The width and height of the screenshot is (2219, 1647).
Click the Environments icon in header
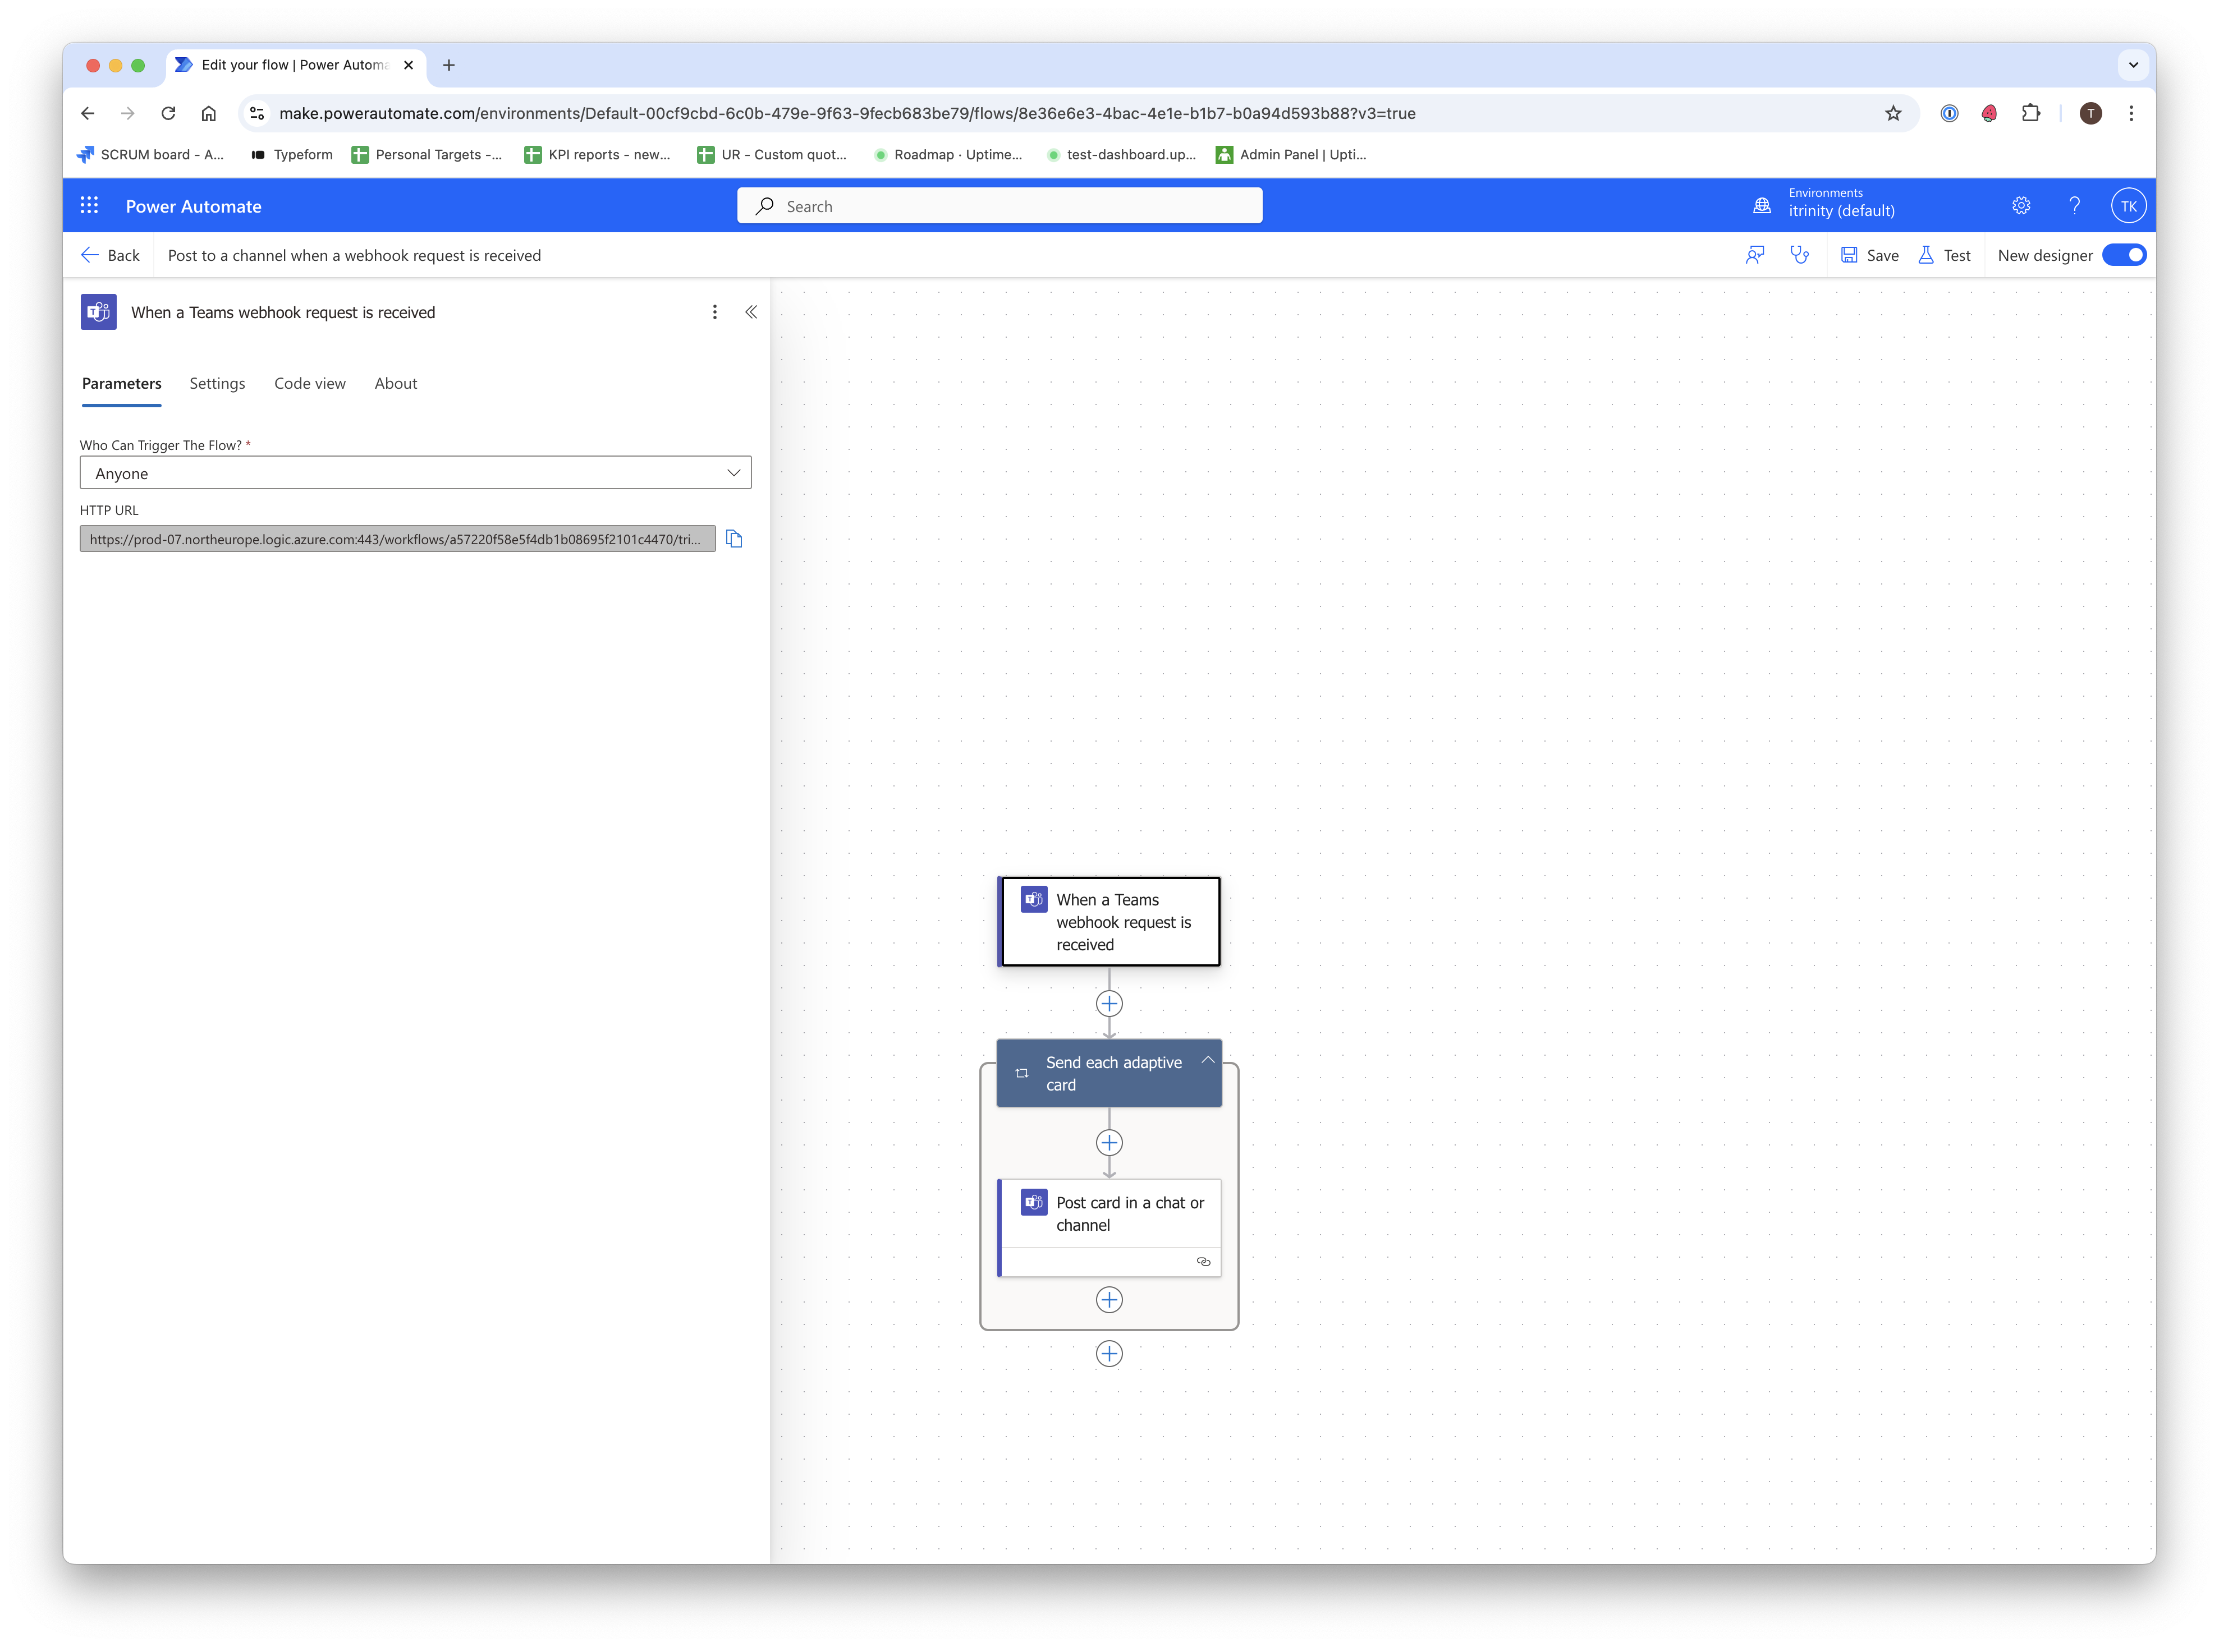coord(1762,206)
